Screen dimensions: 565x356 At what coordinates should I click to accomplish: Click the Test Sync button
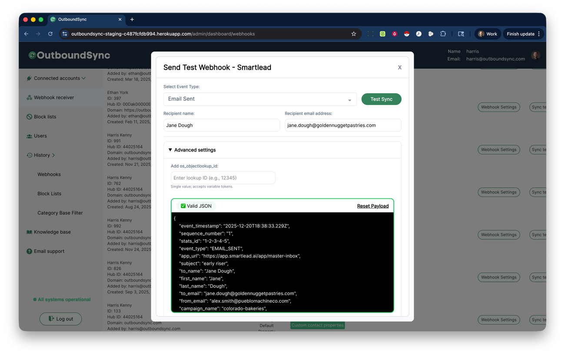381,99
